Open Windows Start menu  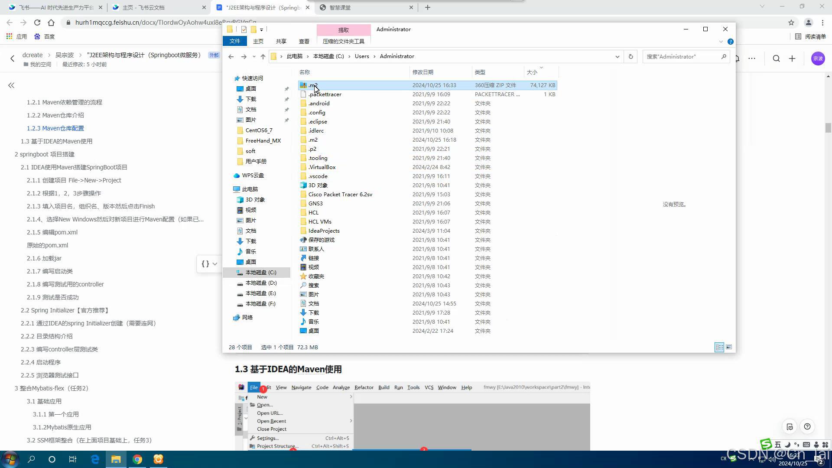(10, 459)
